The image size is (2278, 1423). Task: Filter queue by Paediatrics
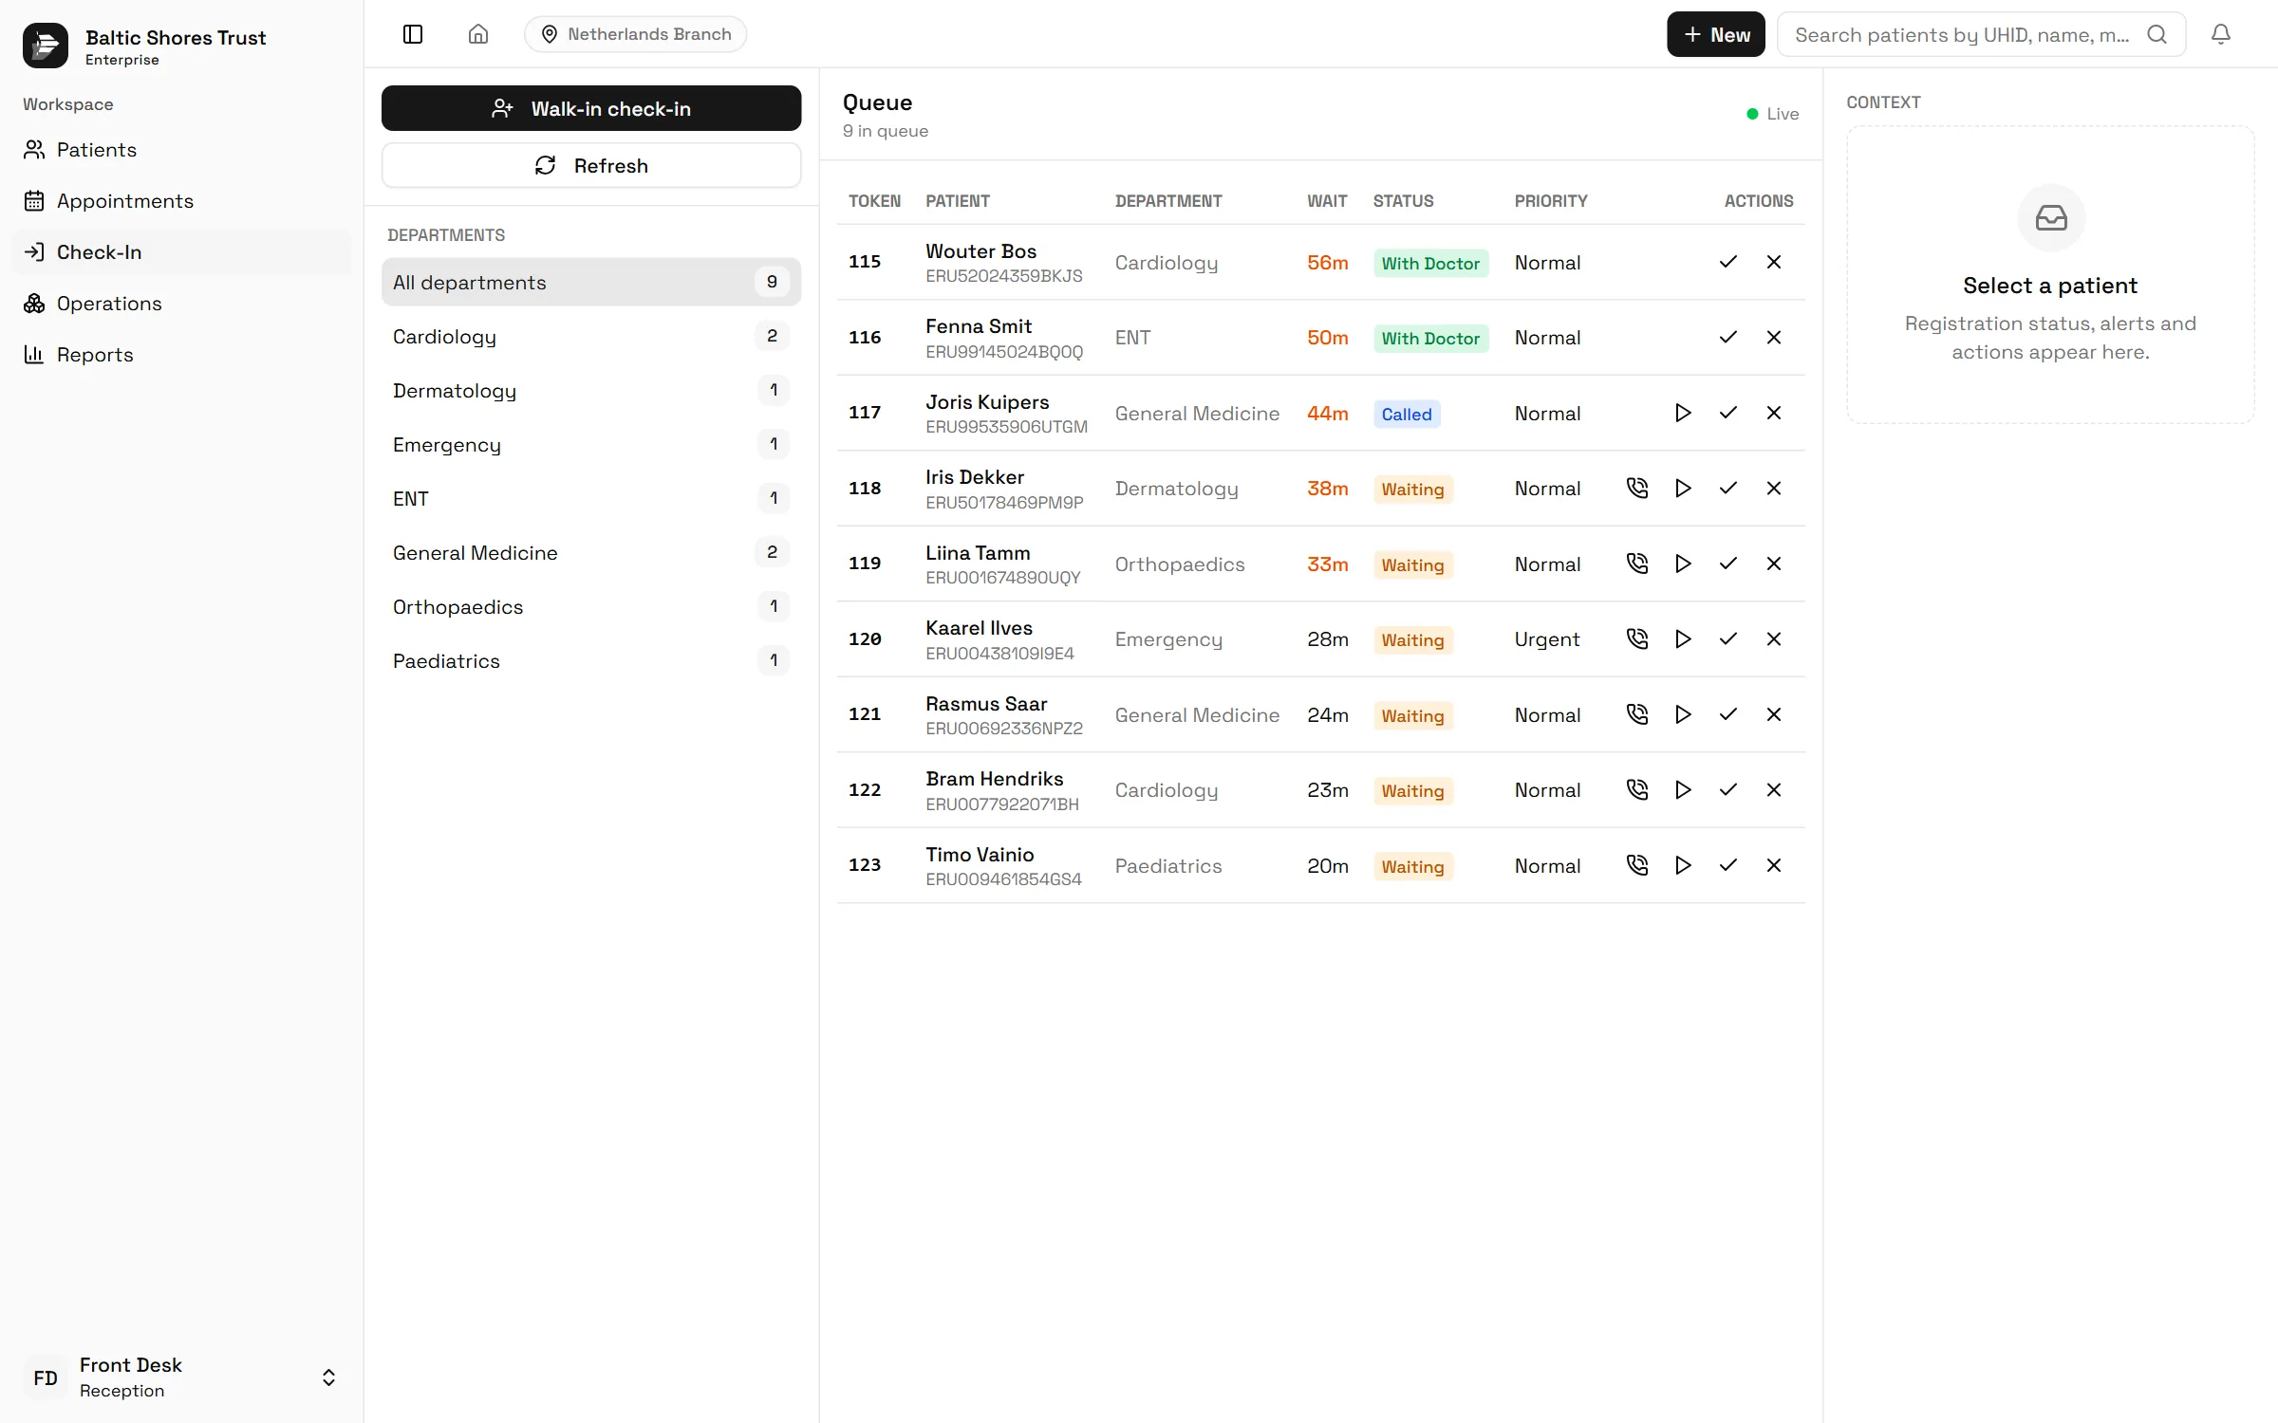[591, 660]
